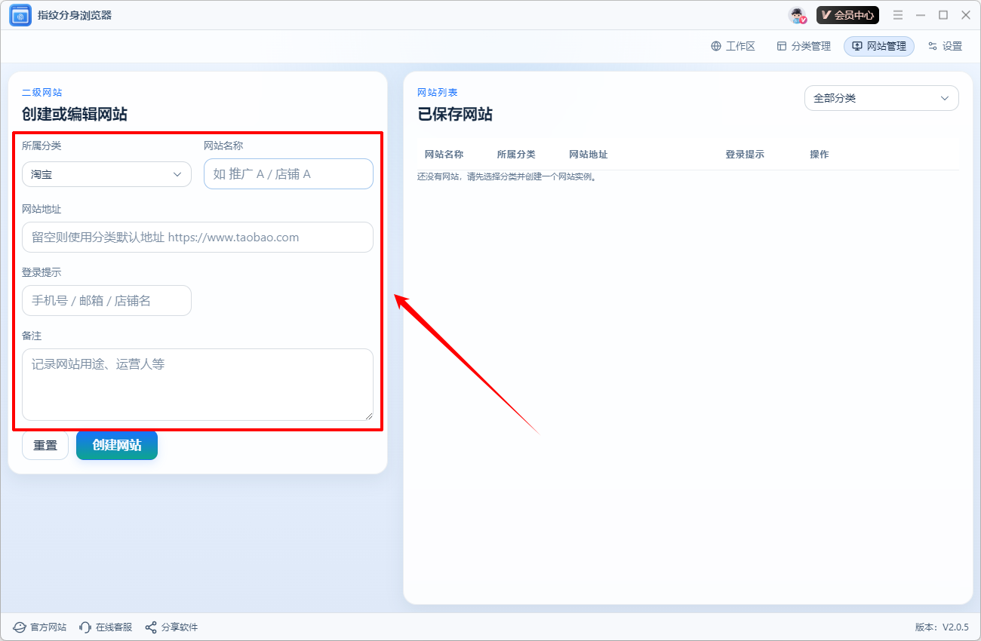
Task: Select the 网站管理 tab
Action: tap(879, 46)
